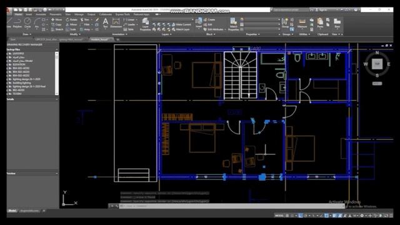Click the Insert block icon
Viewport: 400px width, 225px height.
tap(199, 22)
